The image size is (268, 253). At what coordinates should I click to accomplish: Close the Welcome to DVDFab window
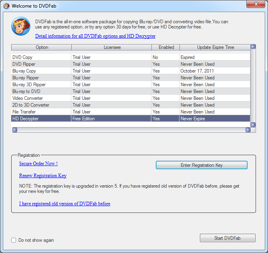256,4
